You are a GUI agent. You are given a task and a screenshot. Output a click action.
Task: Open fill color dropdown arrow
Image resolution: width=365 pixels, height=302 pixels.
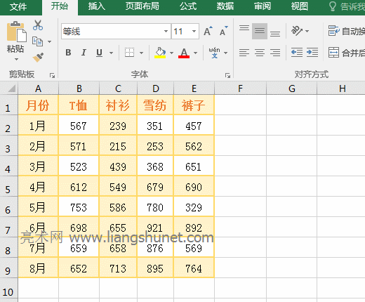[171, 53]
